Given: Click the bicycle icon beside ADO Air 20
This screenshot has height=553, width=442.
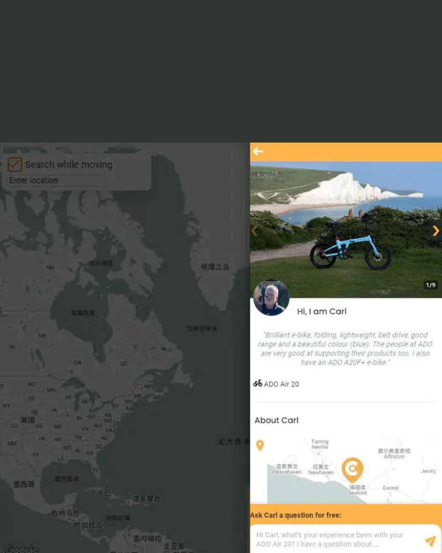Looking at the screenshot, I should pos(257,383).
